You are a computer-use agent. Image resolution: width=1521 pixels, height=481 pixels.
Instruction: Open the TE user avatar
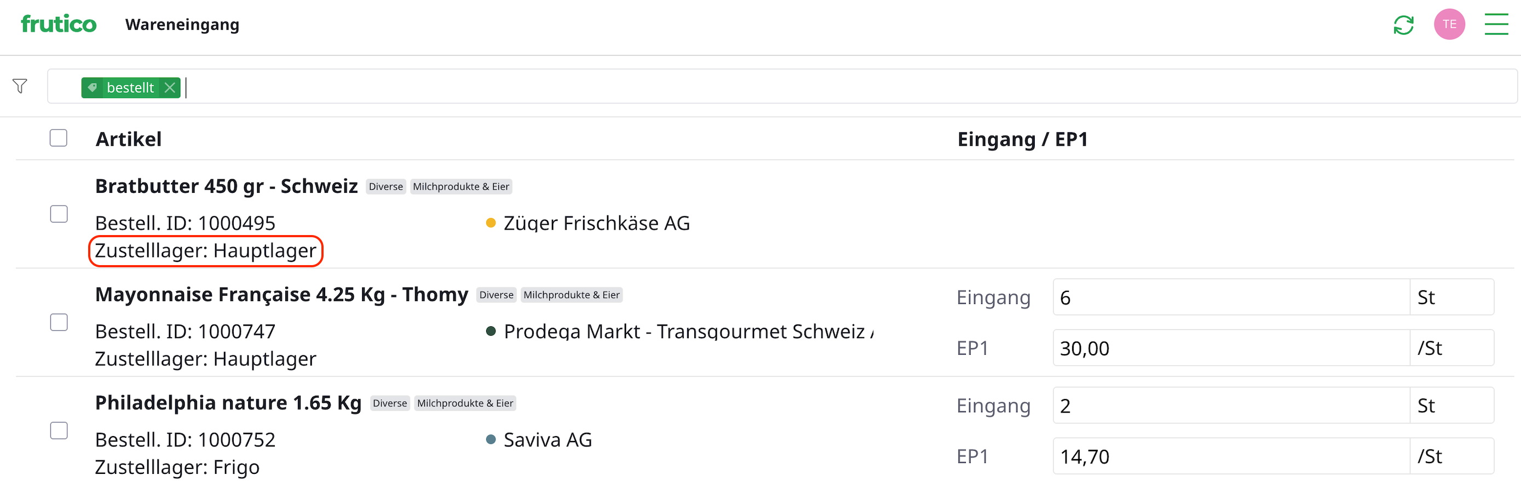[x=1449, y=25]
